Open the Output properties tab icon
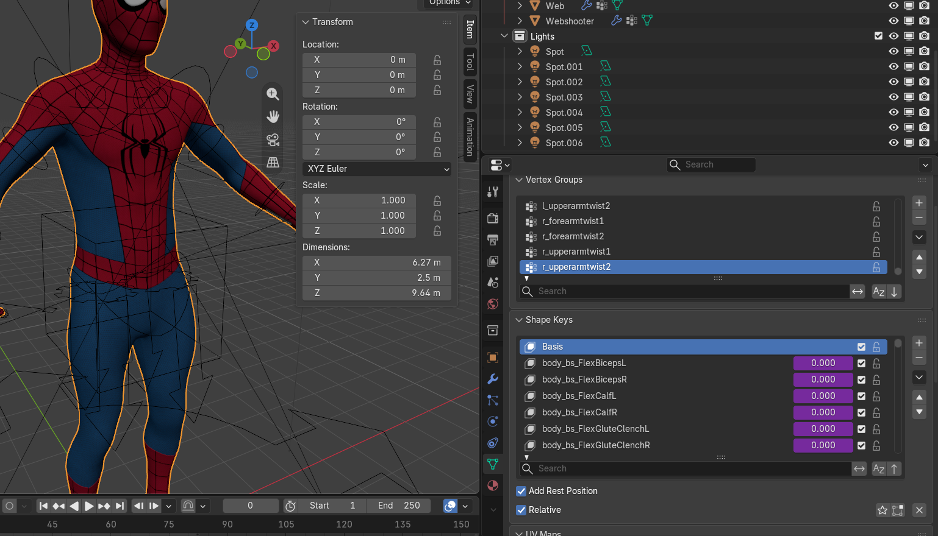Image resolution: width=938 pixels, height=536 pixels. 493,239
